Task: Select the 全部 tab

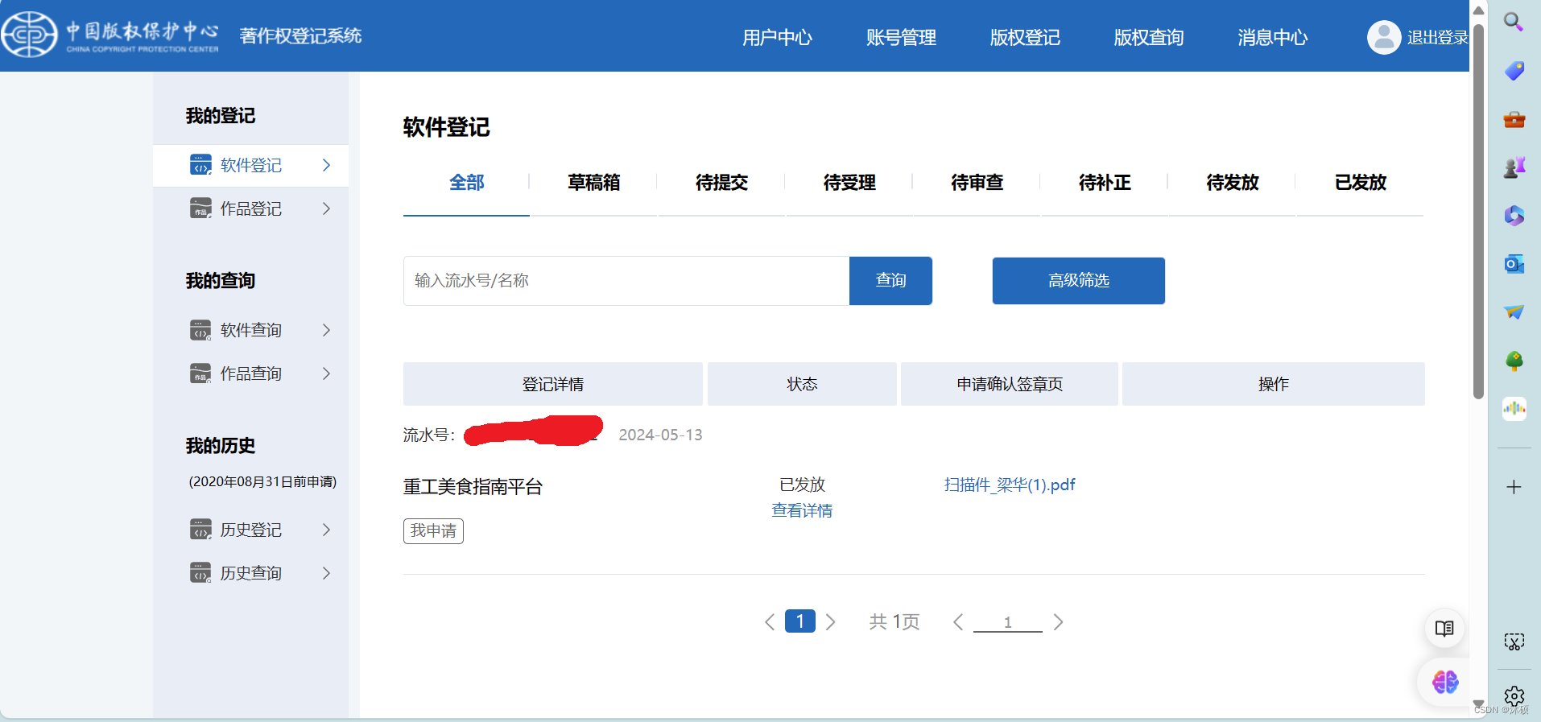Action: tap(466, 183)
